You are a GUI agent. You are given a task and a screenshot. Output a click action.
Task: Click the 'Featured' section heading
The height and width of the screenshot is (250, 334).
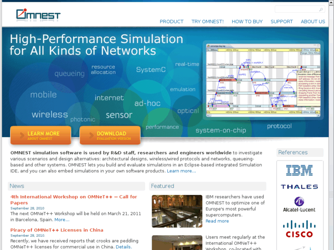click(x=163, y=186)
